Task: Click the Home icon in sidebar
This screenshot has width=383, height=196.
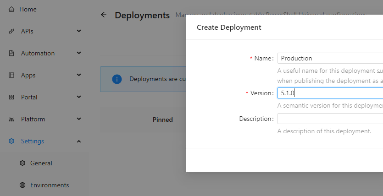Action: [x=11, y=9]
